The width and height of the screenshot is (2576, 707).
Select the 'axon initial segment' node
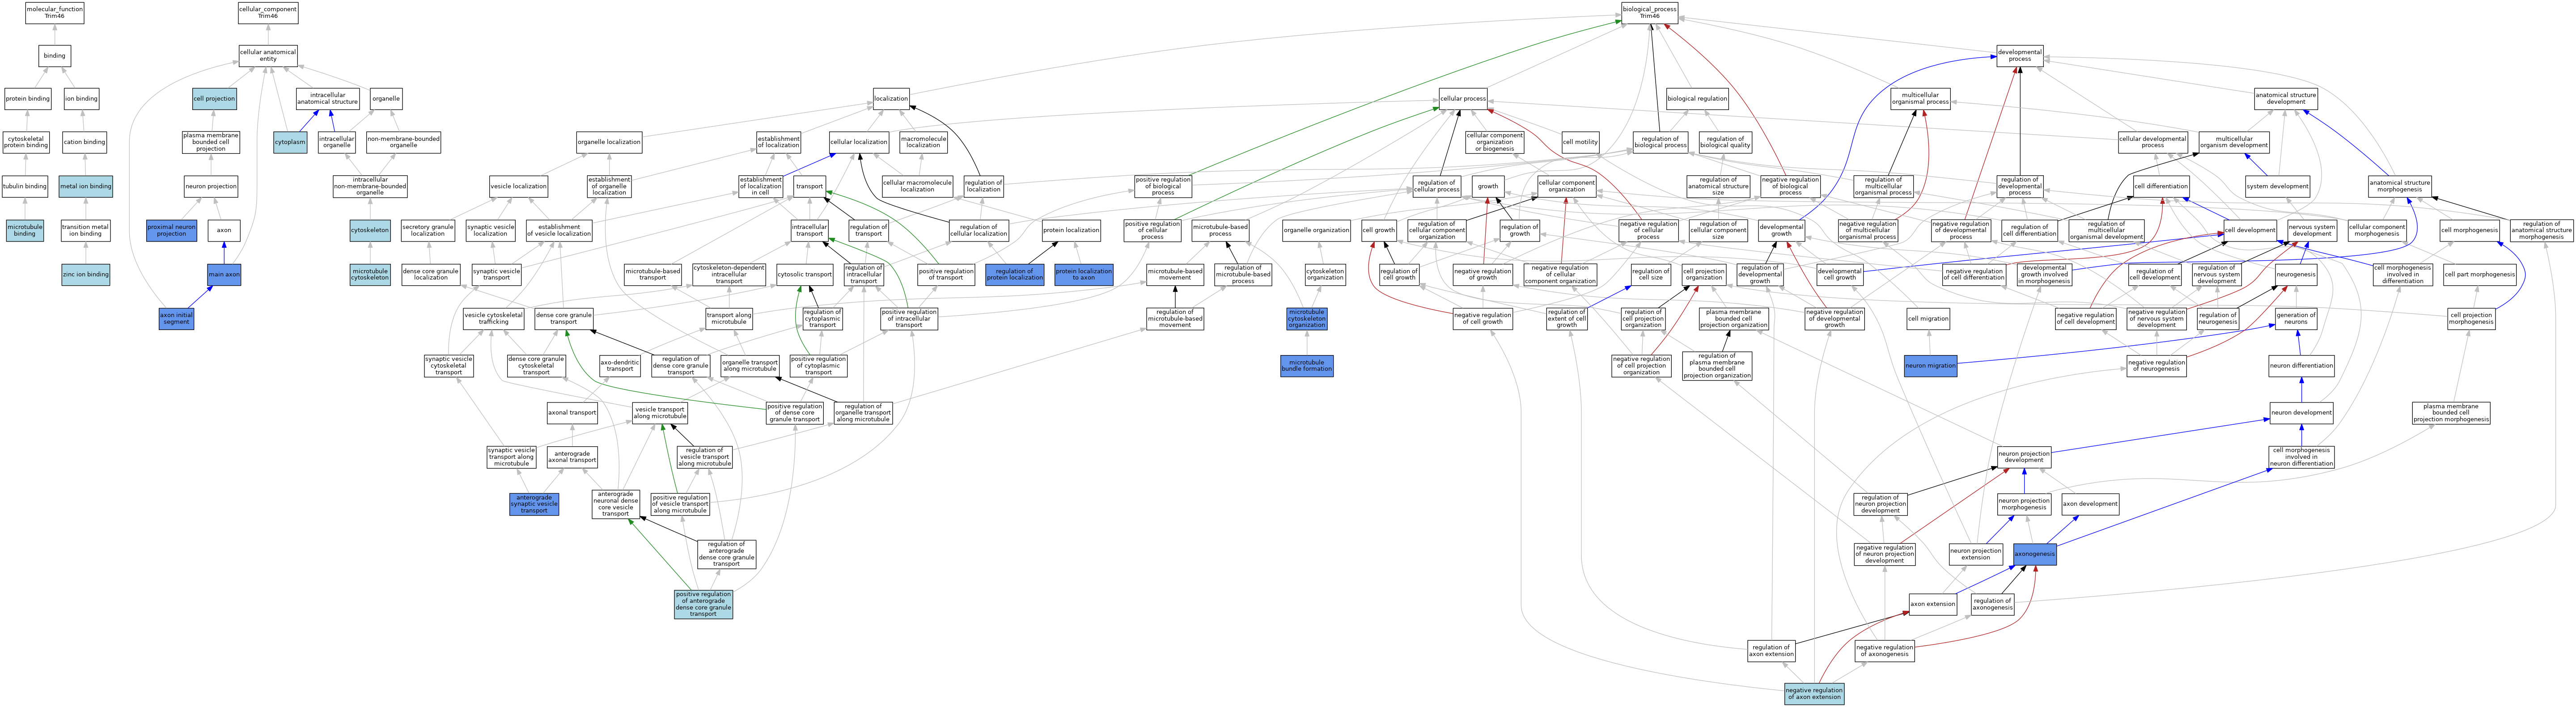(x=176, y=318)
